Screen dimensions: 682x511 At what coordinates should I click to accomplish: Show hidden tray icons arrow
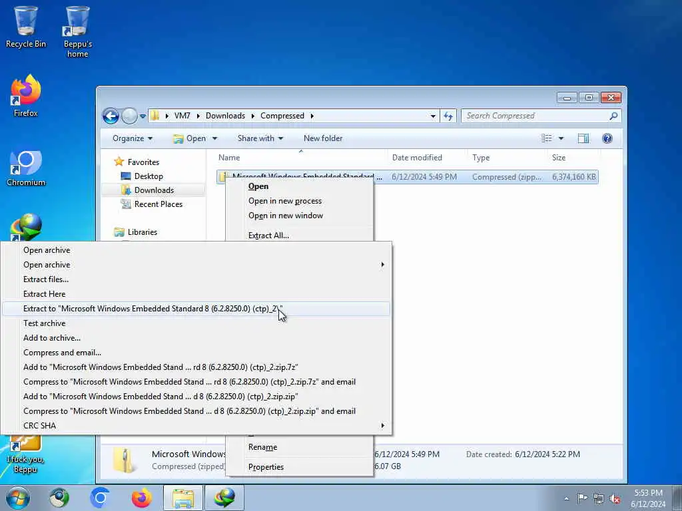[x=566, y=498]
